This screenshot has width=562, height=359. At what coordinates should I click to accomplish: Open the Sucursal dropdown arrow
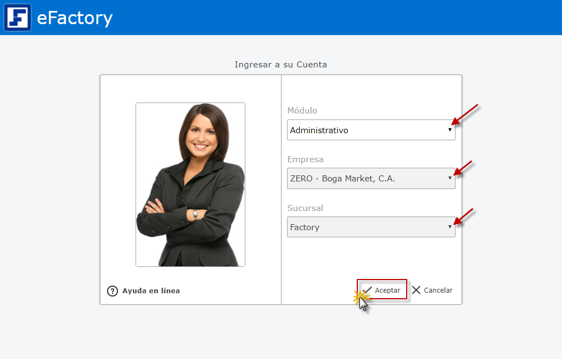tap(449, 227)
